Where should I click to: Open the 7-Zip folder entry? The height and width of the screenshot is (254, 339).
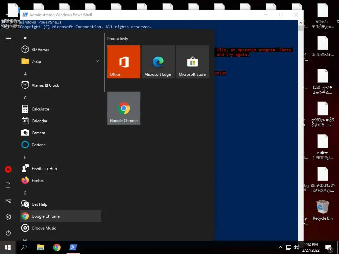click(61, 61)
